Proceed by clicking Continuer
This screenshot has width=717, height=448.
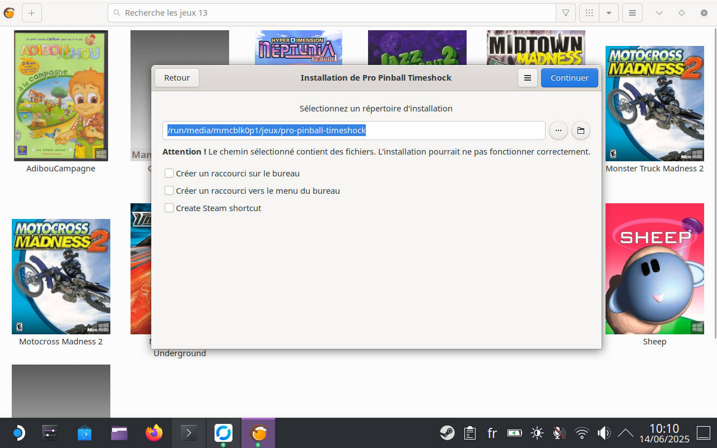pyautogui.click(x=570, y=78)
